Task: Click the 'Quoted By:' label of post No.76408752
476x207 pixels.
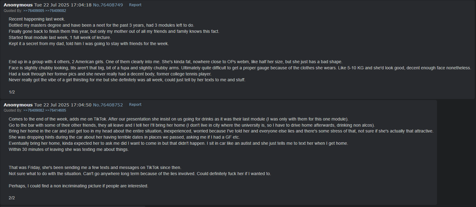Action: 13,110
